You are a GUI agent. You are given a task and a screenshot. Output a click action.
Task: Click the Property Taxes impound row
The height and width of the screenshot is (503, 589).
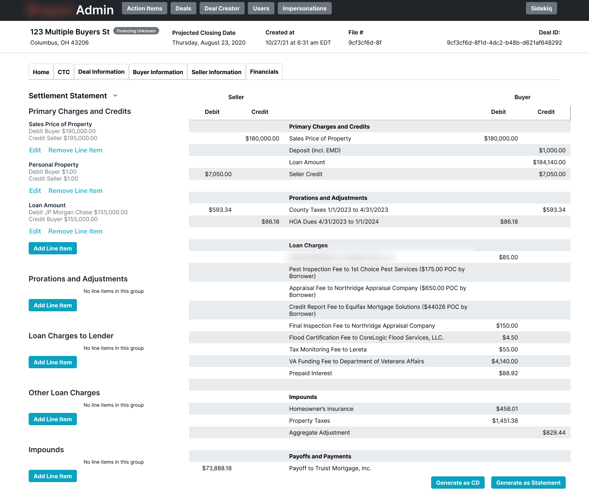pos(380,421)
